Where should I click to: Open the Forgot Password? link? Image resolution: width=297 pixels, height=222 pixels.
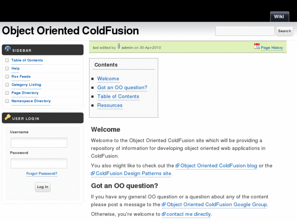(x=42, y=174)
